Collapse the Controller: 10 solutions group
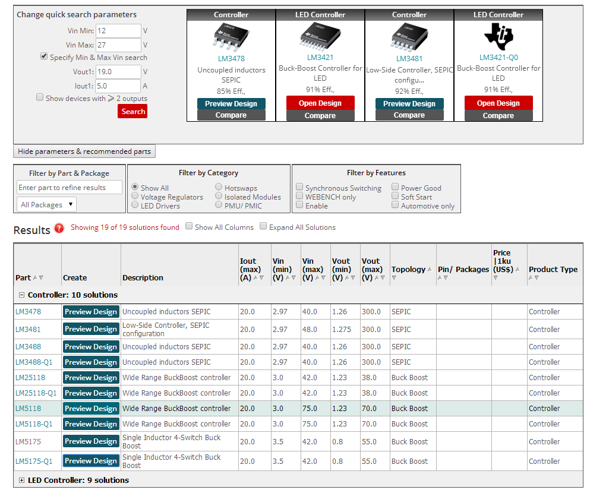Image resolution: width=609 pixels, height=493 pixels. point(22,295)
